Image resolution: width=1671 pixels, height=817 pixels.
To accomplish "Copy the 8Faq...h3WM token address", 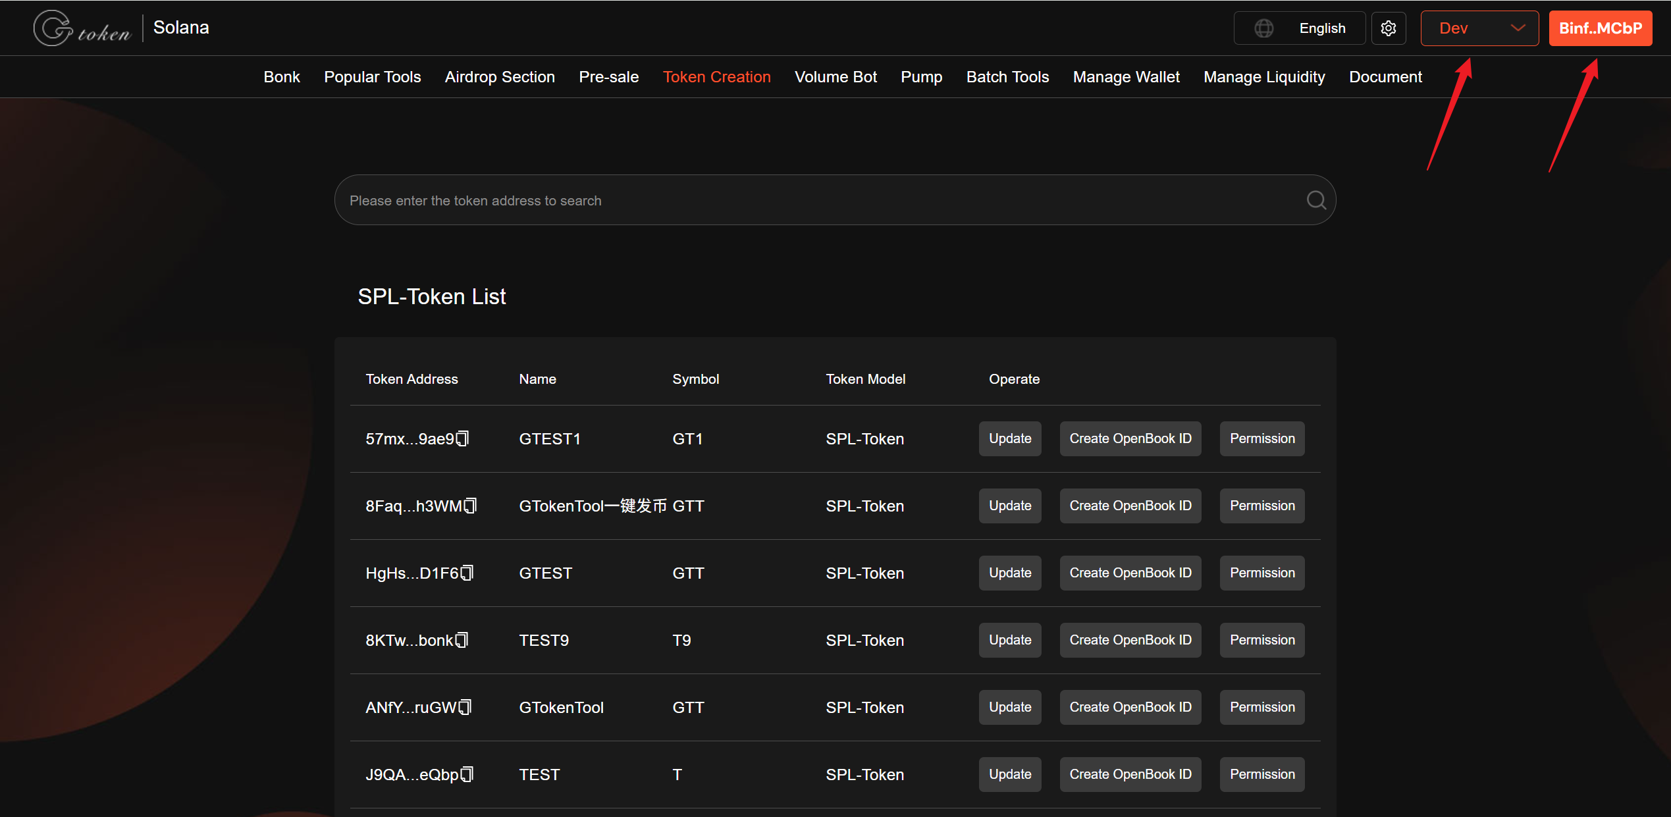I will (470, 506).
